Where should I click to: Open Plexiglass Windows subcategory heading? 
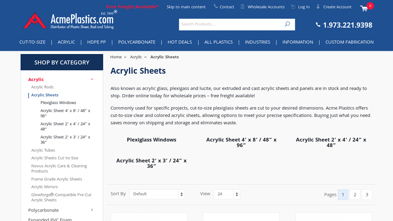click(x=151, y=140)
